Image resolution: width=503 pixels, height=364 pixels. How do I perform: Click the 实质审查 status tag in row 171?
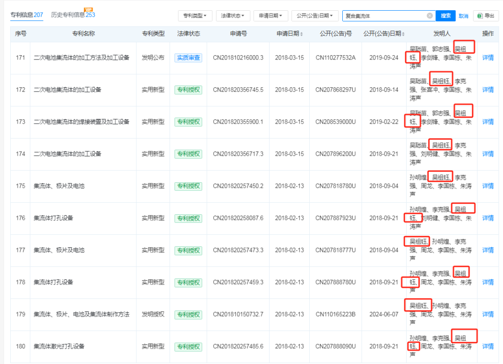coord(188,58)
